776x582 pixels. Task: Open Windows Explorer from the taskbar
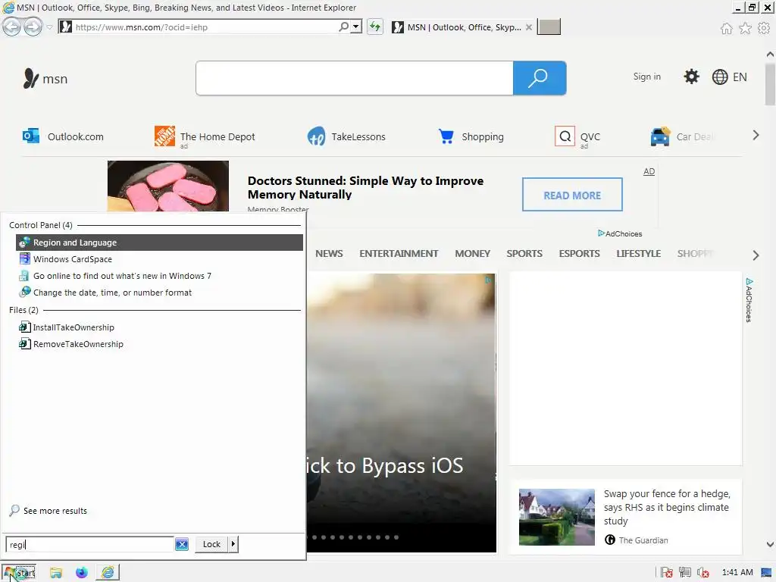click(x=56, y=573)
